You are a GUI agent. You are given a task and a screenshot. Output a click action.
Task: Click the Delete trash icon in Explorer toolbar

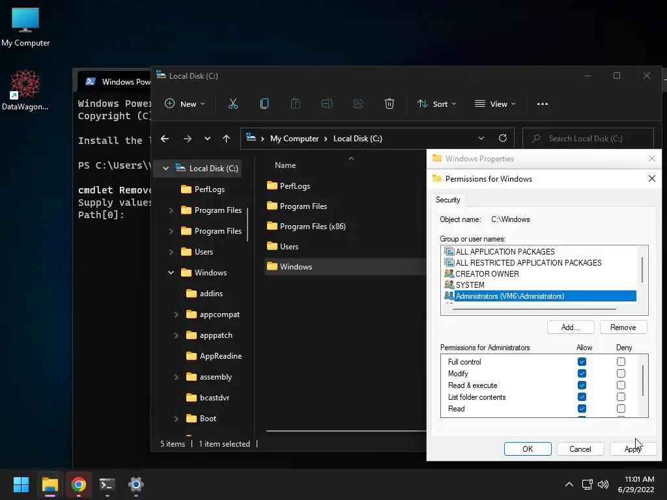point(390,104)
